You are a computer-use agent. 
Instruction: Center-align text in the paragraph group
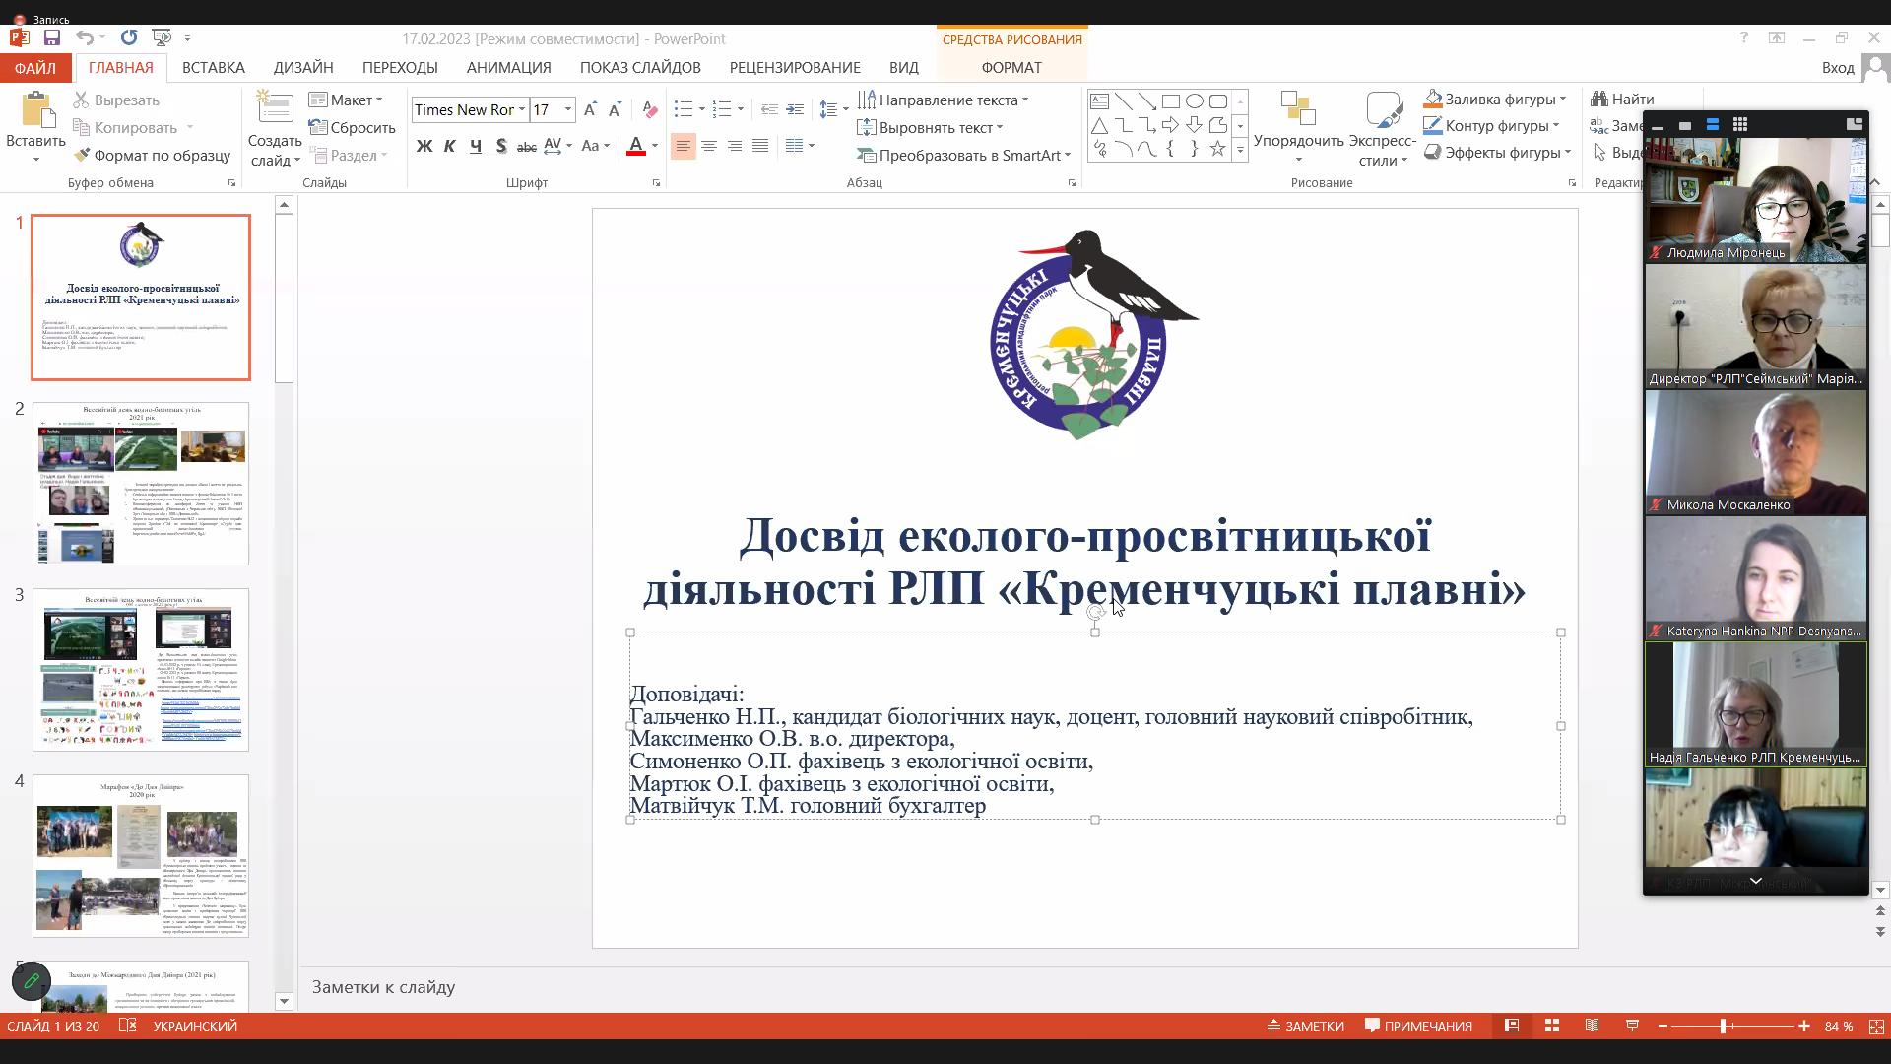708,146
